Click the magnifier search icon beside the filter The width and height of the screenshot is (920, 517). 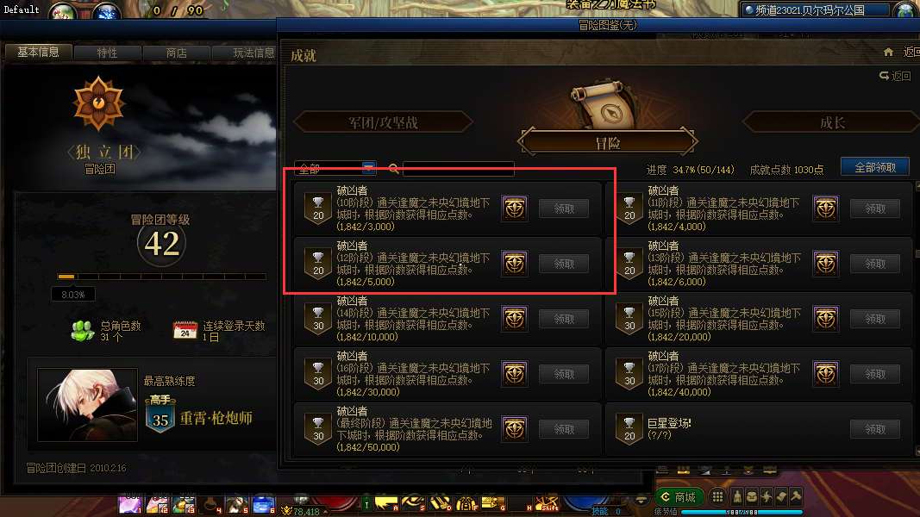click(x=394, y=170)
